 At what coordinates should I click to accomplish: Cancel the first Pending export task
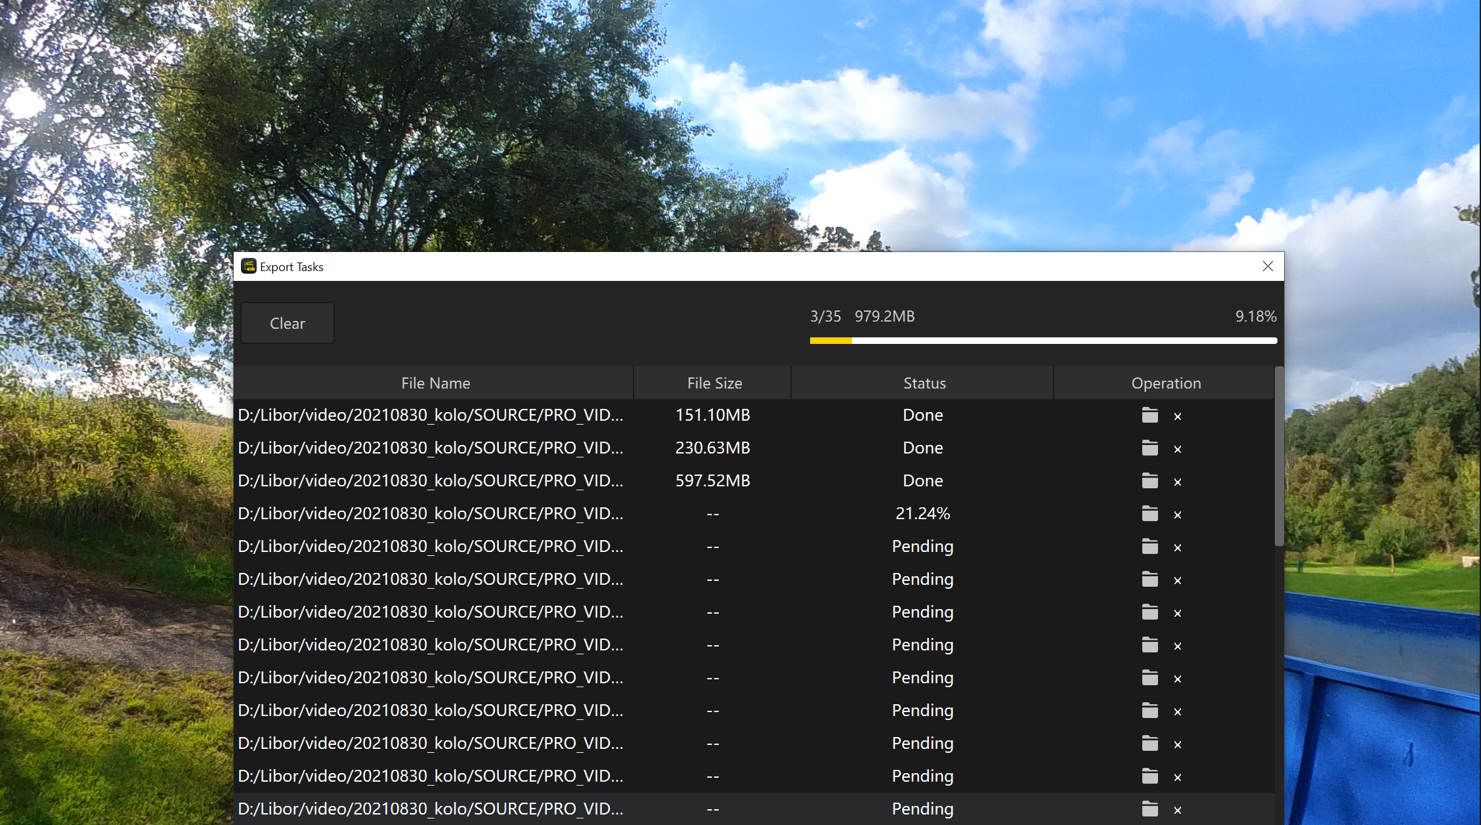pos(1178,547)
